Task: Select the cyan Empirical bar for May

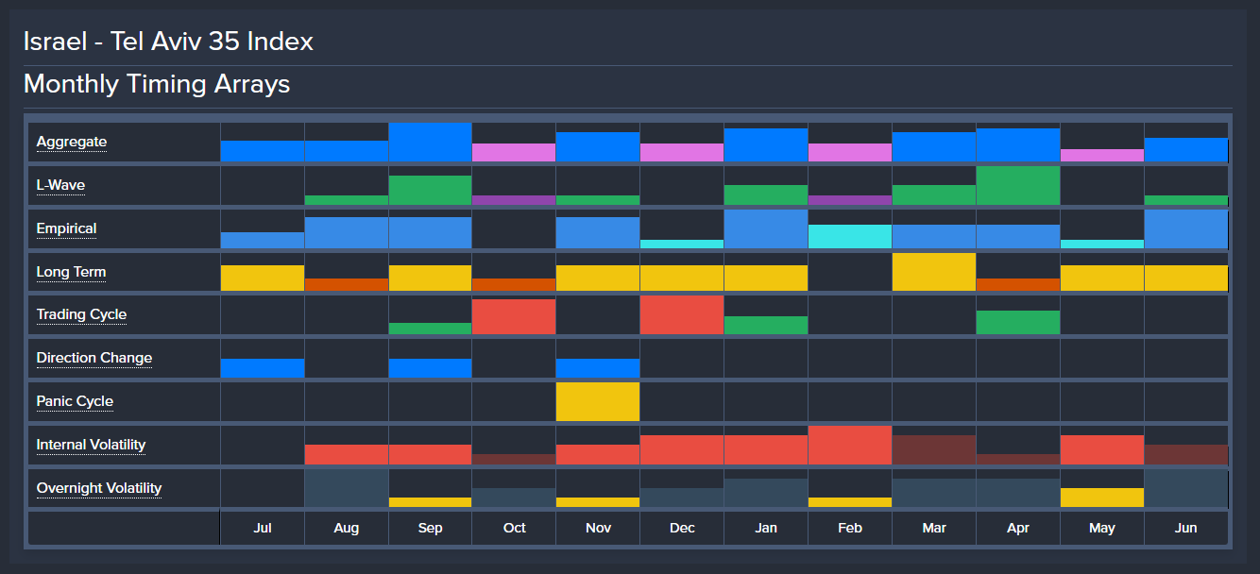Action: tap(1102, 245)
